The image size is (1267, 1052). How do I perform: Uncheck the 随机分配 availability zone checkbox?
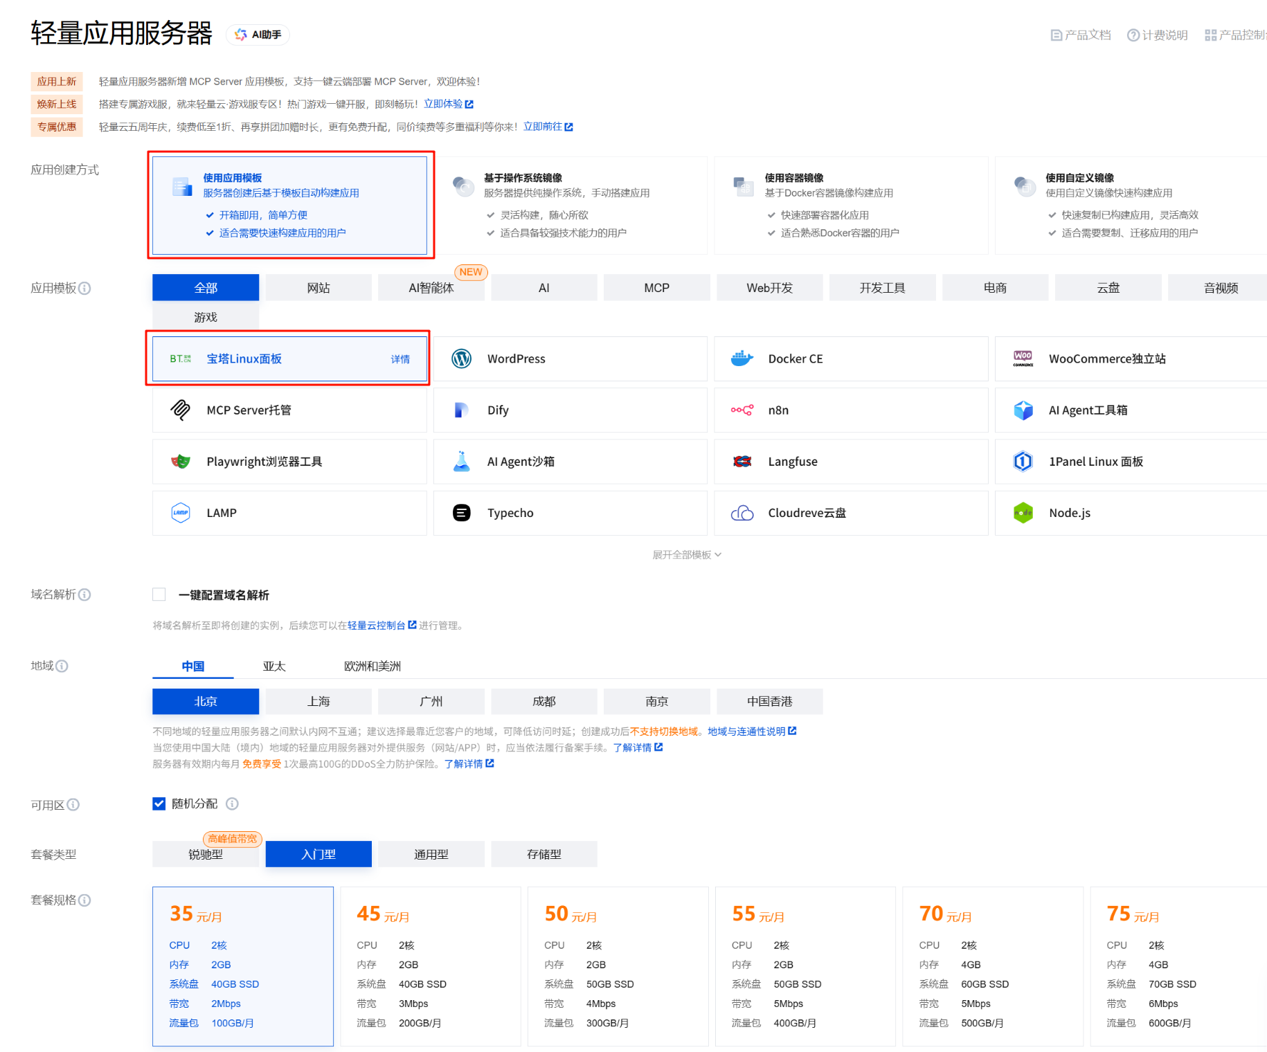(159, 804)
